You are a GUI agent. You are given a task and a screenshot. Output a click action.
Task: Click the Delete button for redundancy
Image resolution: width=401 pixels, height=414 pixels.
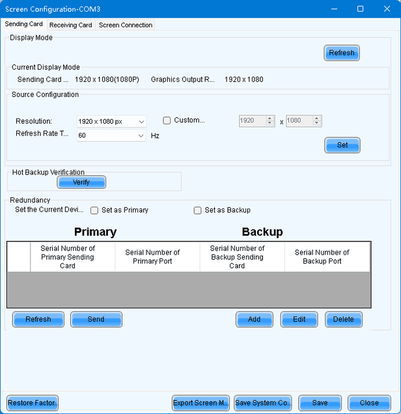[344, 319]
